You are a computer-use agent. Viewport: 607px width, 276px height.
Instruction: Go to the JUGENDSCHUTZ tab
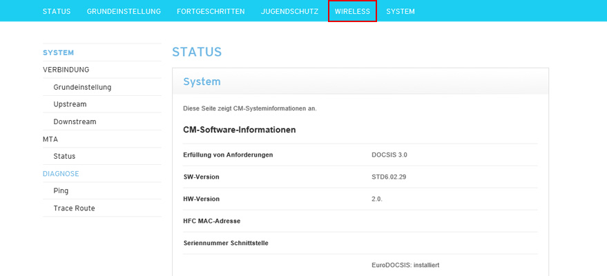tap(289, 11)
